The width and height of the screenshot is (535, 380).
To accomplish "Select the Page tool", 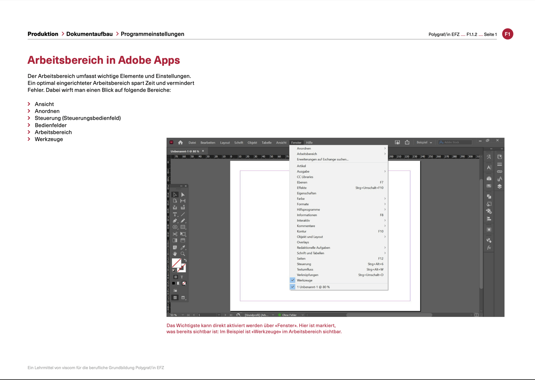I will [x=175, y=201].
